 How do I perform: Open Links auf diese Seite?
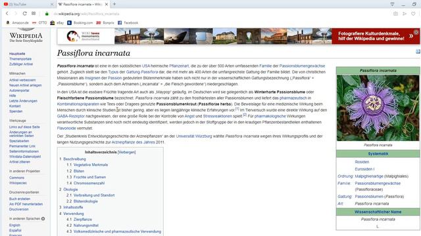(24, 127)
